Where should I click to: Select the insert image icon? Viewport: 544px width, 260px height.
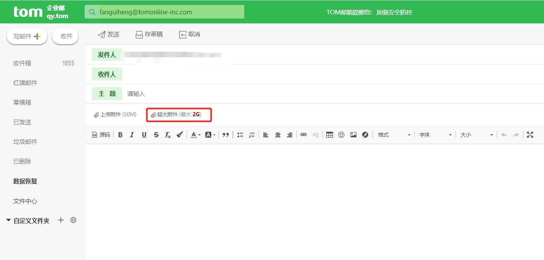click(353, 135)
